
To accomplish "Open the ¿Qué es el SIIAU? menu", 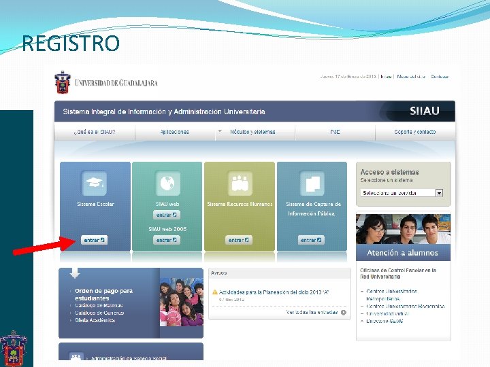I will click(95, 132).
